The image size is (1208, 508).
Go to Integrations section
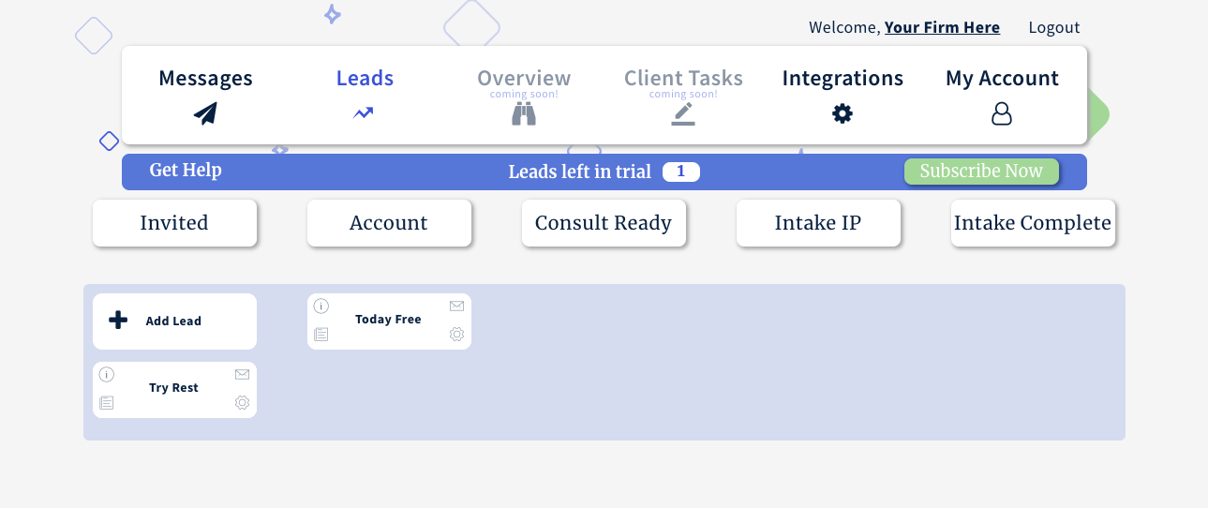(843, 95)
